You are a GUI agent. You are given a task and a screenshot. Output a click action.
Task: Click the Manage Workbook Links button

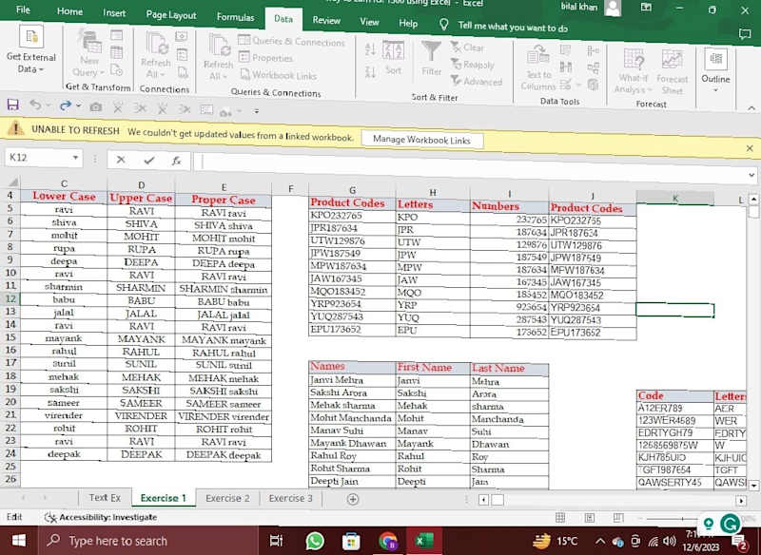click(x=421, y=140)
